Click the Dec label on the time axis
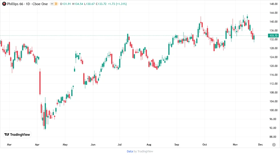This screenshot has height=155, width=280. [260, 145]
